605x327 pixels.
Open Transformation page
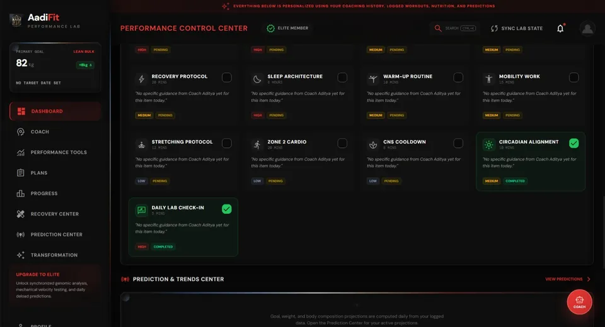tap(55, 255)
